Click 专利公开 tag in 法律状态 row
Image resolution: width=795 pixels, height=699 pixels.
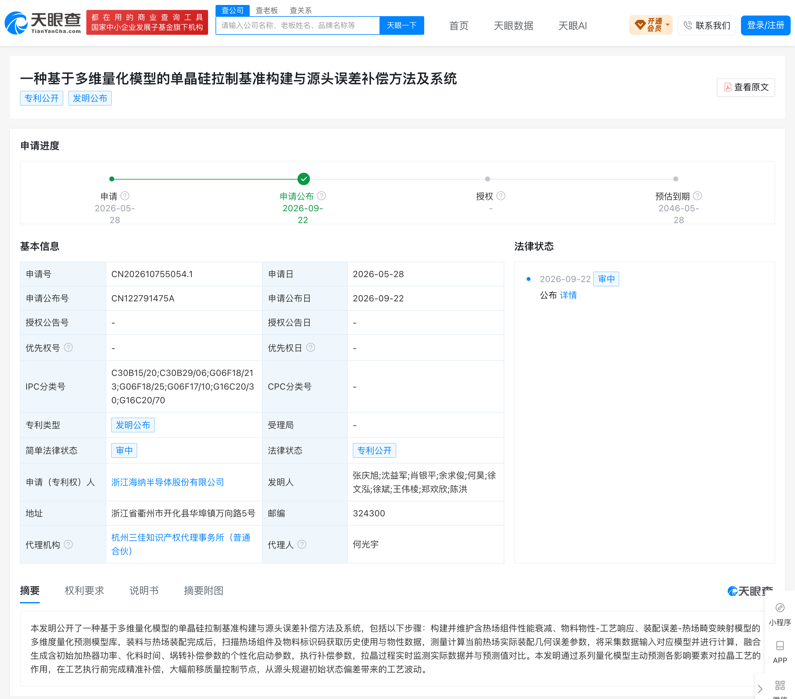[x=374, y=450]
